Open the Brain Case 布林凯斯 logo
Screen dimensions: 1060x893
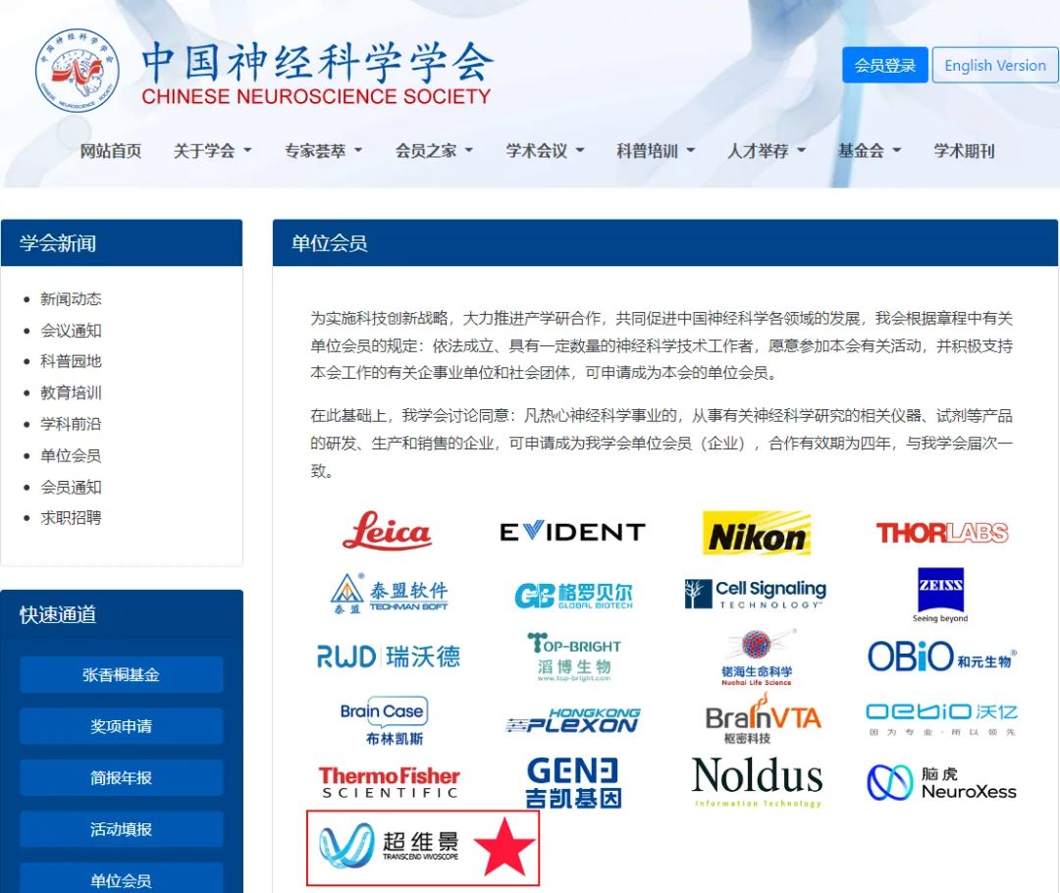point(384,720)
